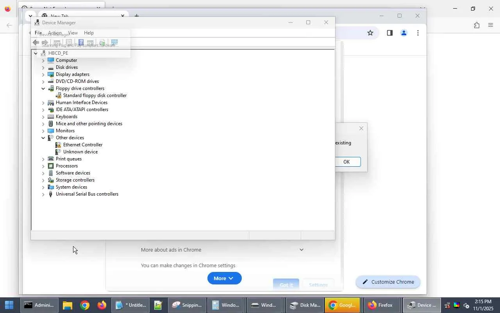Select the 'Mice and other pointing devices' label
The image size is (500, 313).
[x=89, y=124]
